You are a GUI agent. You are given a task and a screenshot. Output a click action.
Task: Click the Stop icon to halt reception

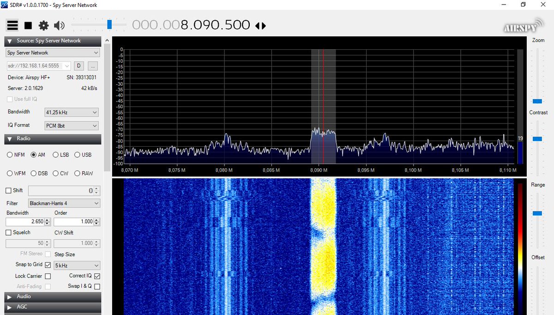point(28,25)
